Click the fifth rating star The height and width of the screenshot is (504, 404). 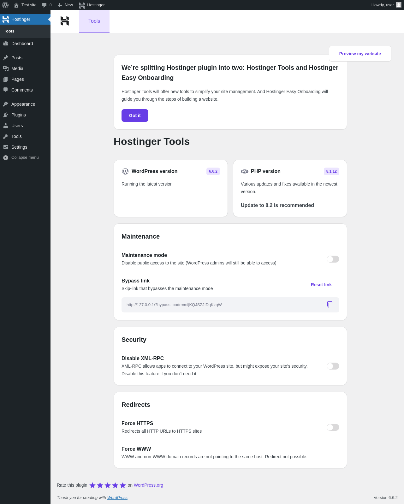pyautogui.click(x=123, y=485)
